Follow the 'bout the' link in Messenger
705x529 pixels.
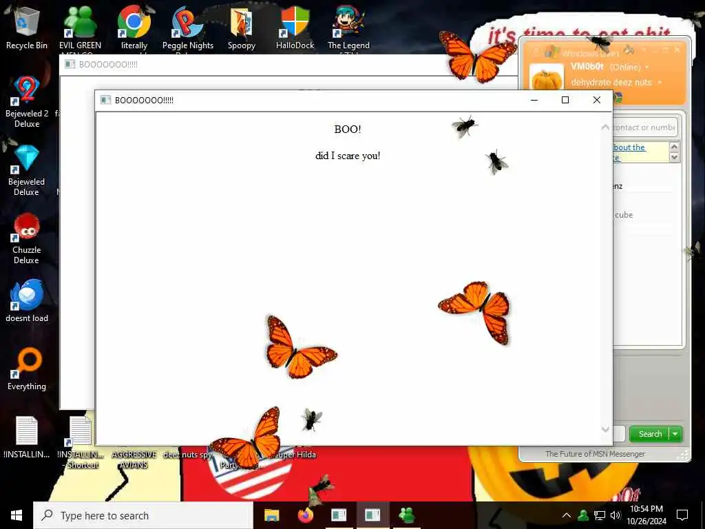629,147
